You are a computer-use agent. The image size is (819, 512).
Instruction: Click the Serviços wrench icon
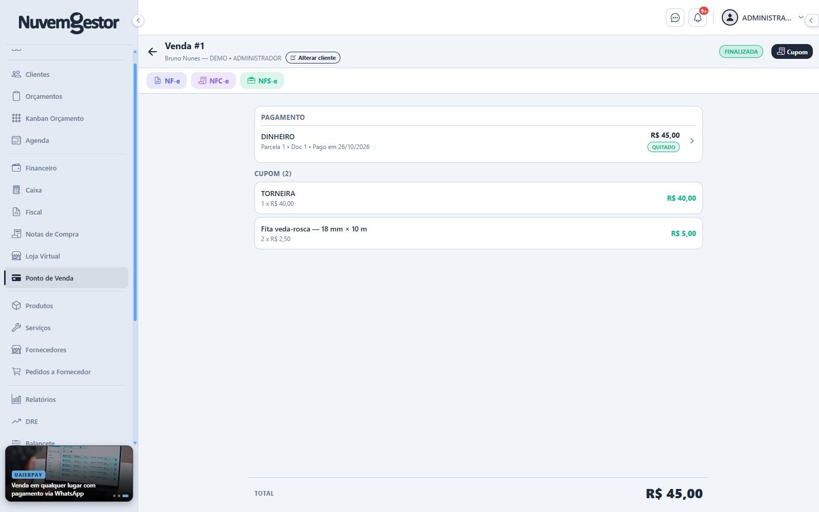click(16, 328)
